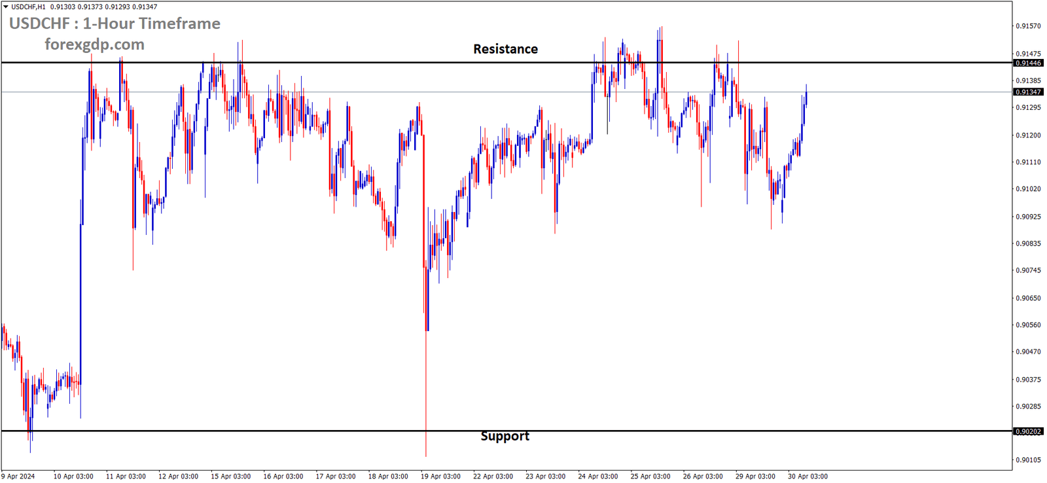Click the 0.91200 price axis label
This screenshot has width=1047, height=483.
1028,135
